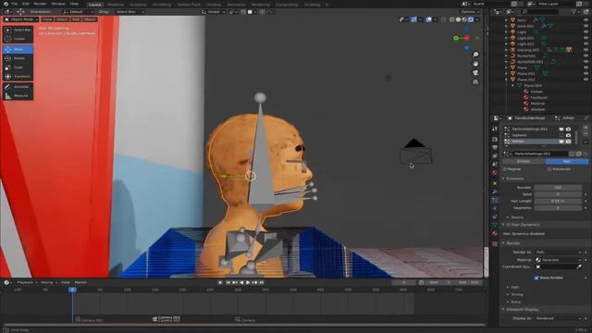Open the Display As Rendered dropdown

tap(559, 318)
